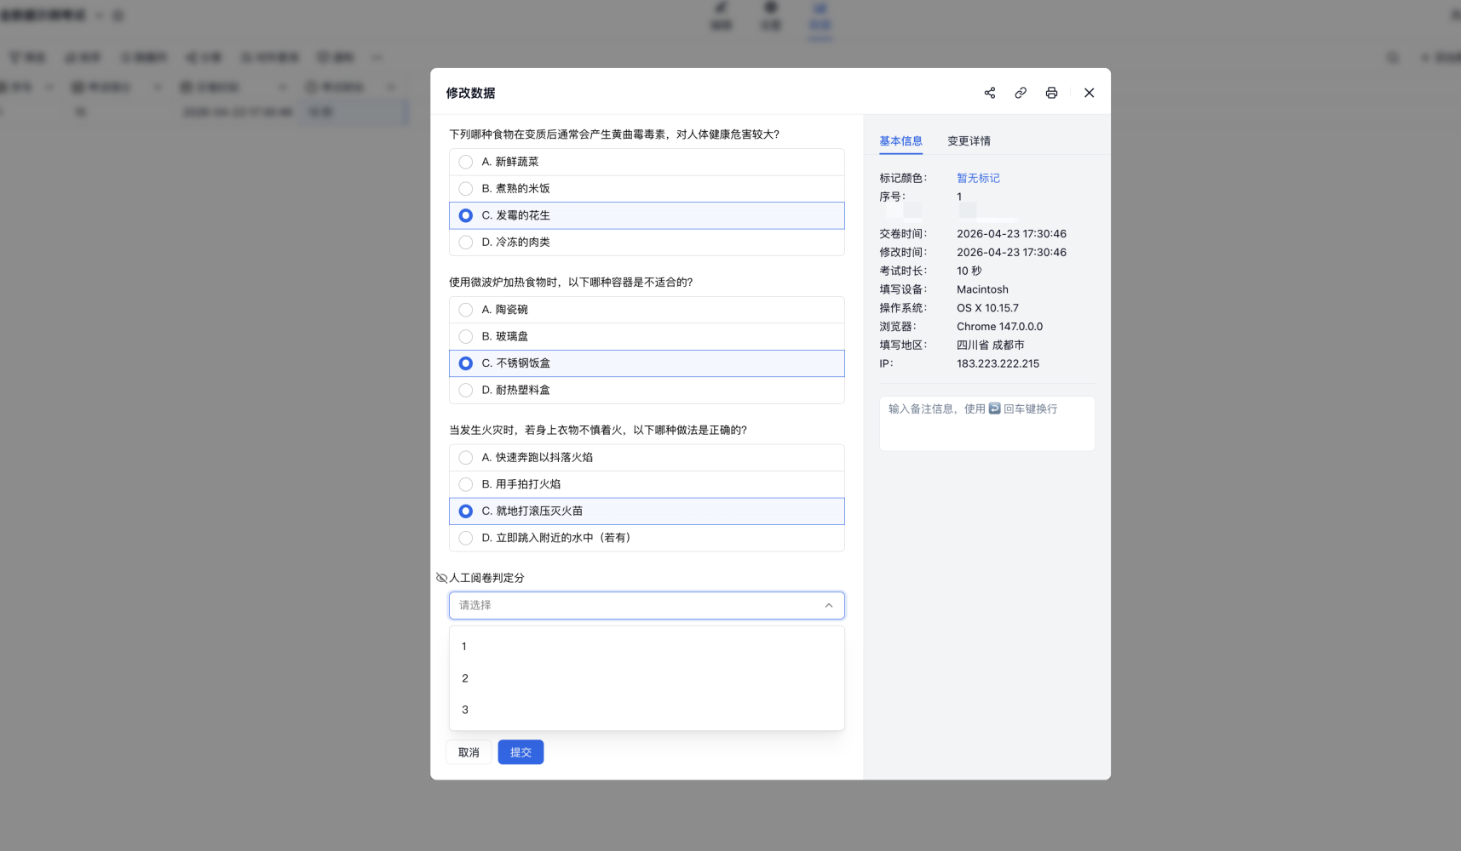Choose score 3 from the dropdown list
The width and height of the screenshot is (1461, 851).
464,710
